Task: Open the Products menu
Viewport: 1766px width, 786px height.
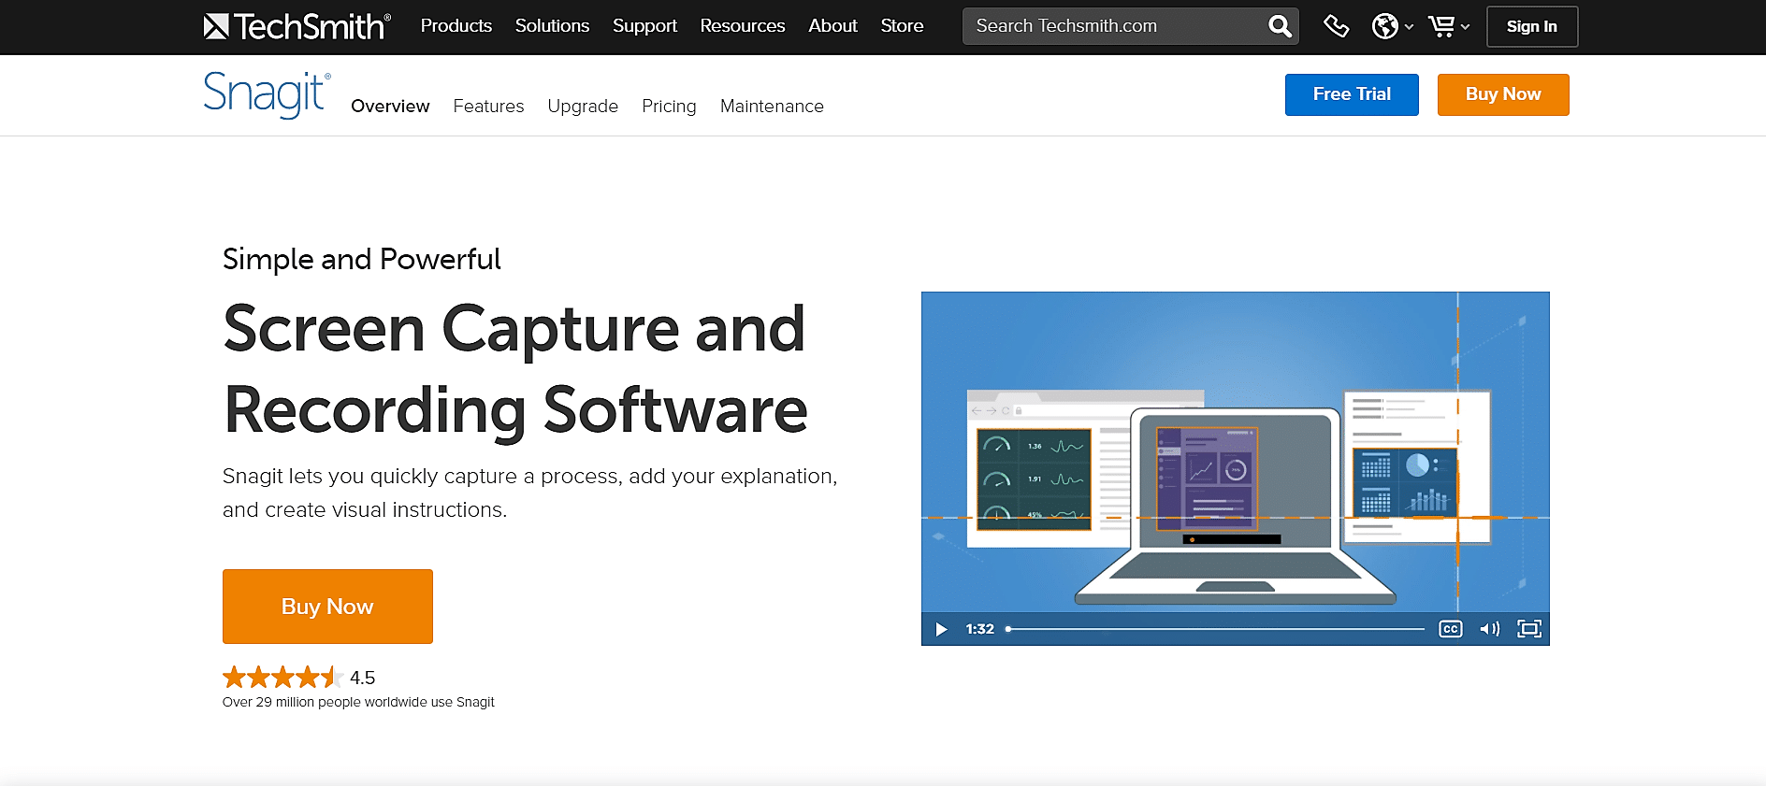Action: click(x=456, y=26)
